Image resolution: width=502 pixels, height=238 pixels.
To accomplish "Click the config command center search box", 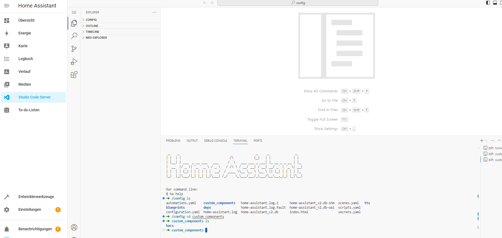I will (x=298, y=3).
